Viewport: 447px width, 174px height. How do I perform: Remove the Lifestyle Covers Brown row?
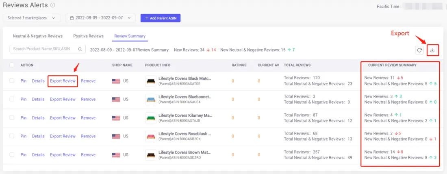point(88,155)
